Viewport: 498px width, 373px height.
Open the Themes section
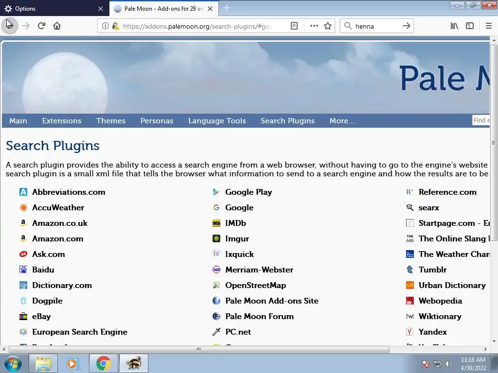coord(111,121)
